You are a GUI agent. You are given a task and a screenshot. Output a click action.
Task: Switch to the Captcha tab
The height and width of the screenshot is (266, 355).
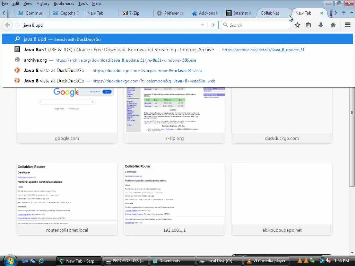pos(67,13)
